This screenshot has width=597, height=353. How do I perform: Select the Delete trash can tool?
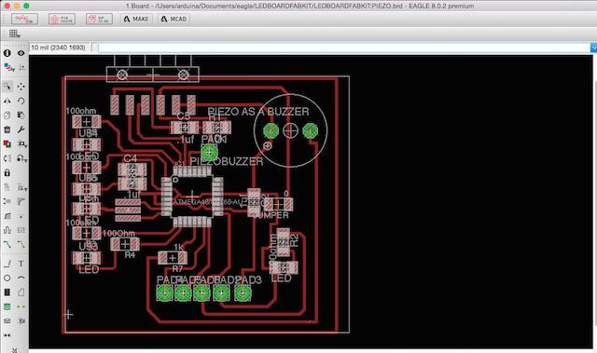[7, 129]
